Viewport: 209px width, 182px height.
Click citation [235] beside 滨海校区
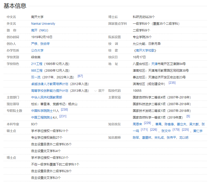tap(172, 83)
